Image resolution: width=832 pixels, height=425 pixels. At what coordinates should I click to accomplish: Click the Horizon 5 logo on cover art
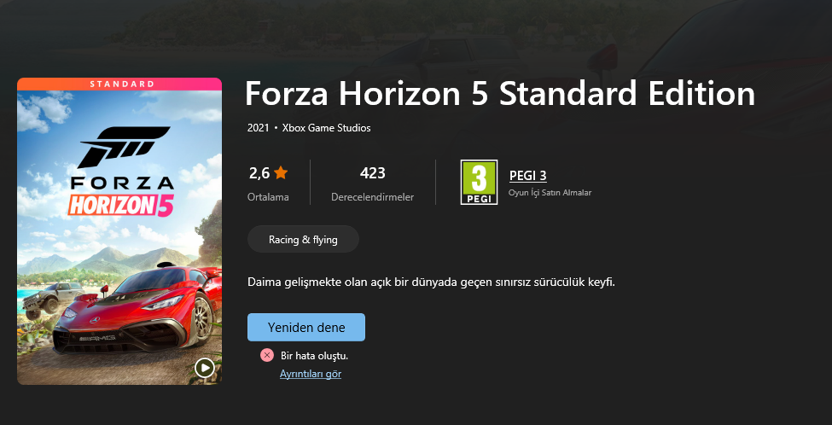click(121, 206)
